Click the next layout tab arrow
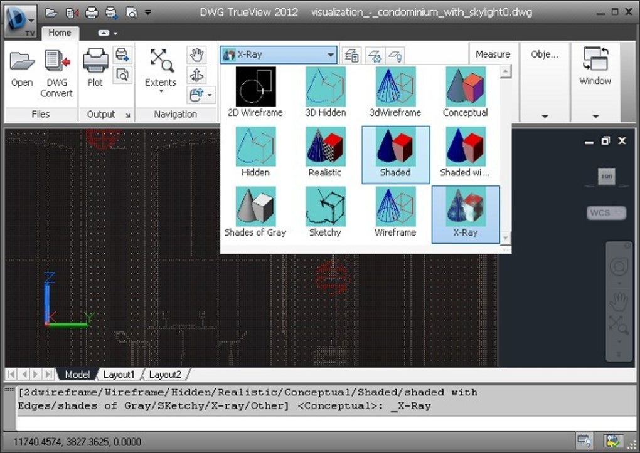Image resolution: width=640 pixels, height=453 pixels. coord(36,374)
